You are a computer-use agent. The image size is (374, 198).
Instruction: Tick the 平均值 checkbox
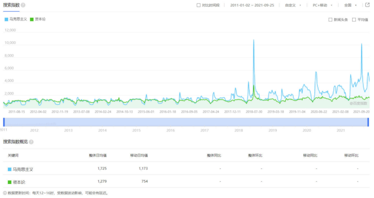click(354, 20)
